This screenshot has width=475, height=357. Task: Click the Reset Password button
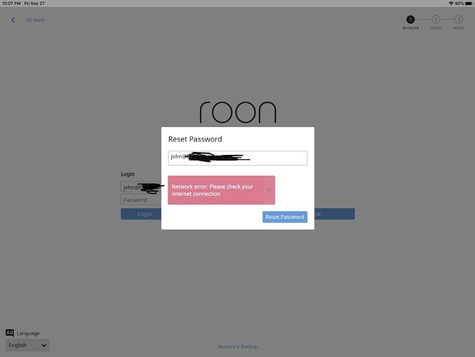pos(285,217)
